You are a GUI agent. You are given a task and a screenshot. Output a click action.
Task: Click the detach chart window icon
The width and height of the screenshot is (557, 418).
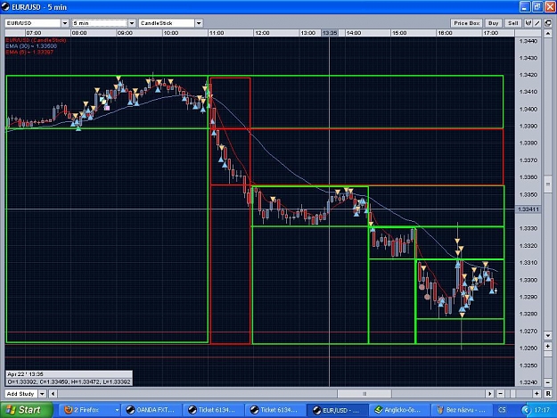pyautogui.click(x=548, y=23)
